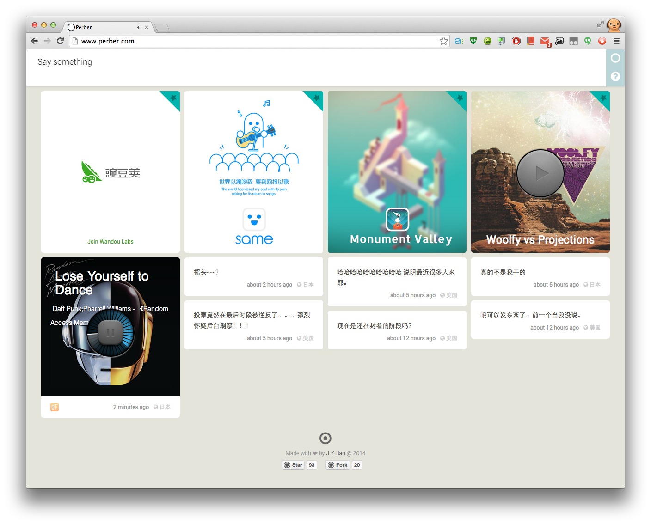This screenshot has height=525, width=651.
Task: Follow the J.Y Han author link
Action: click(336, 453)
